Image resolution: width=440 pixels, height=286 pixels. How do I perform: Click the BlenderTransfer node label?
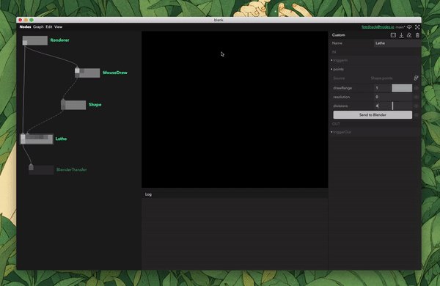click(x=72, y=169)
